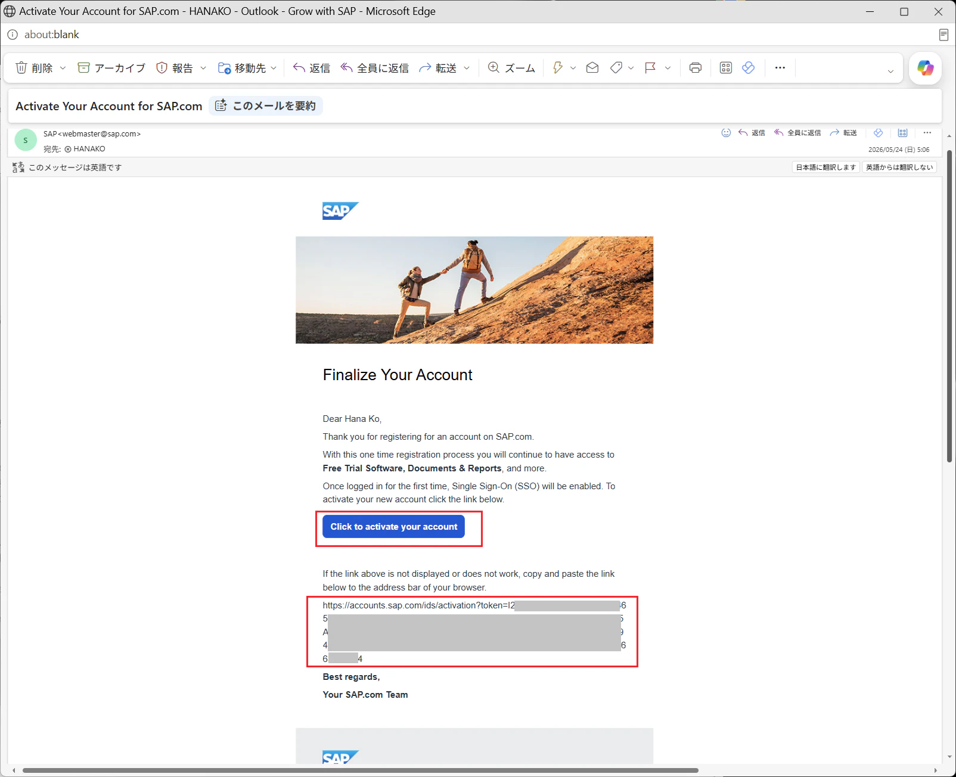Open the ズーム zoom control
Image resolution: width=956 pixels, height=777 pixels.
pos(511,68)
